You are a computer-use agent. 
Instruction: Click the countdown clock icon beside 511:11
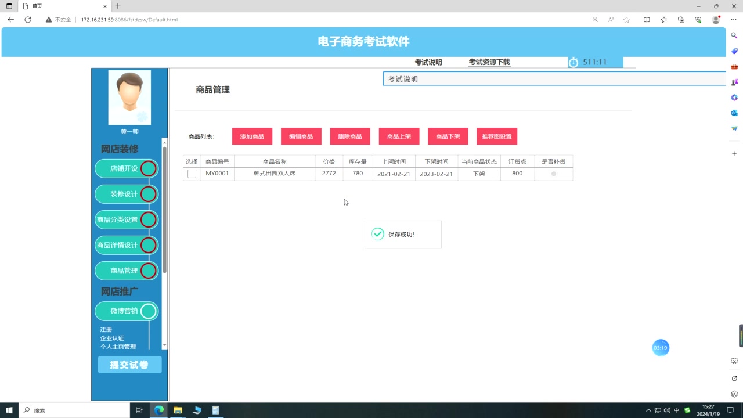(x=574, y=62)
